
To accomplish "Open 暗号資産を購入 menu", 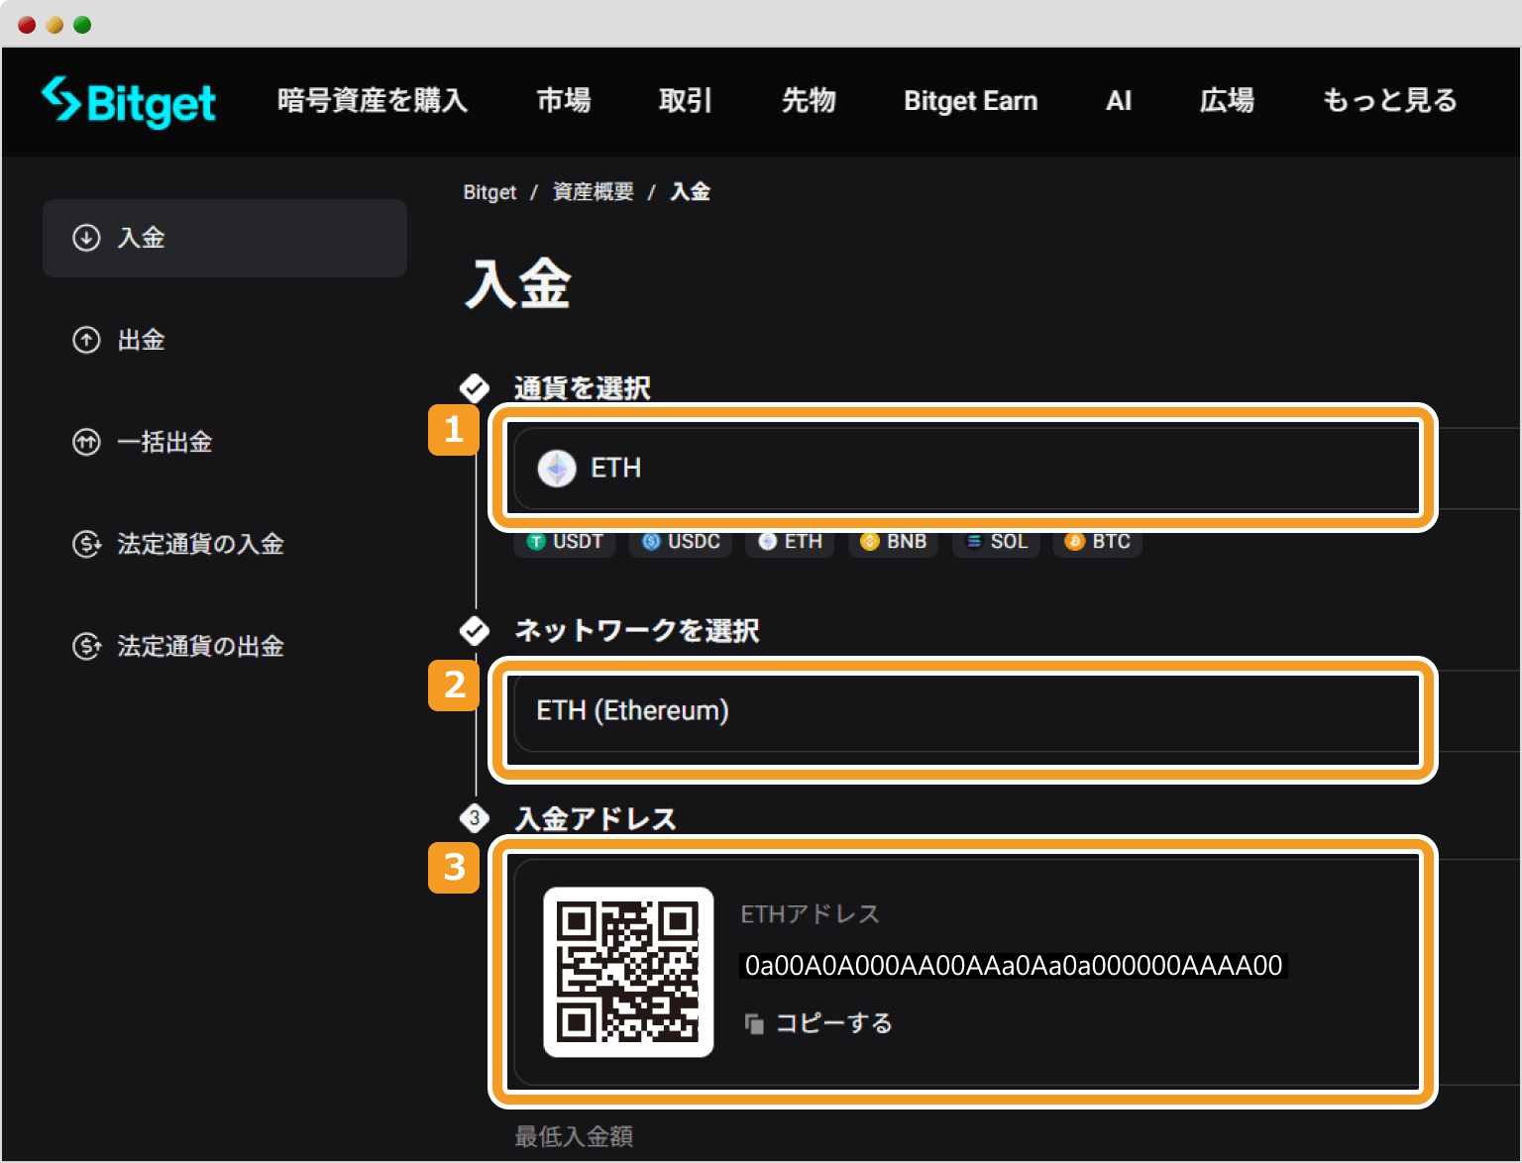I will (373, 101).
